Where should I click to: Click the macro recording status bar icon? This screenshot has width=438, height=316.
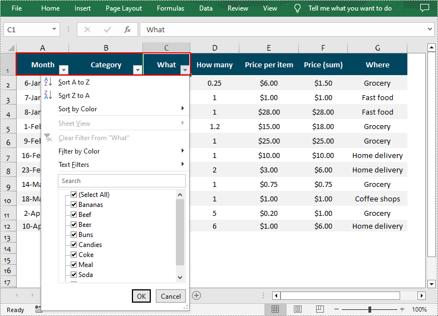point(38,309)
